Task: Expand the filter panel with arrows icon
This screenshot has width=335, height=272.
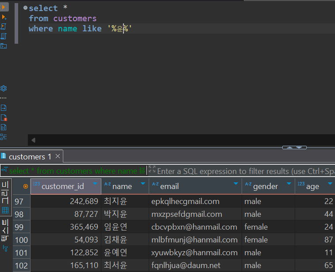Action: (x=152, y=169)
